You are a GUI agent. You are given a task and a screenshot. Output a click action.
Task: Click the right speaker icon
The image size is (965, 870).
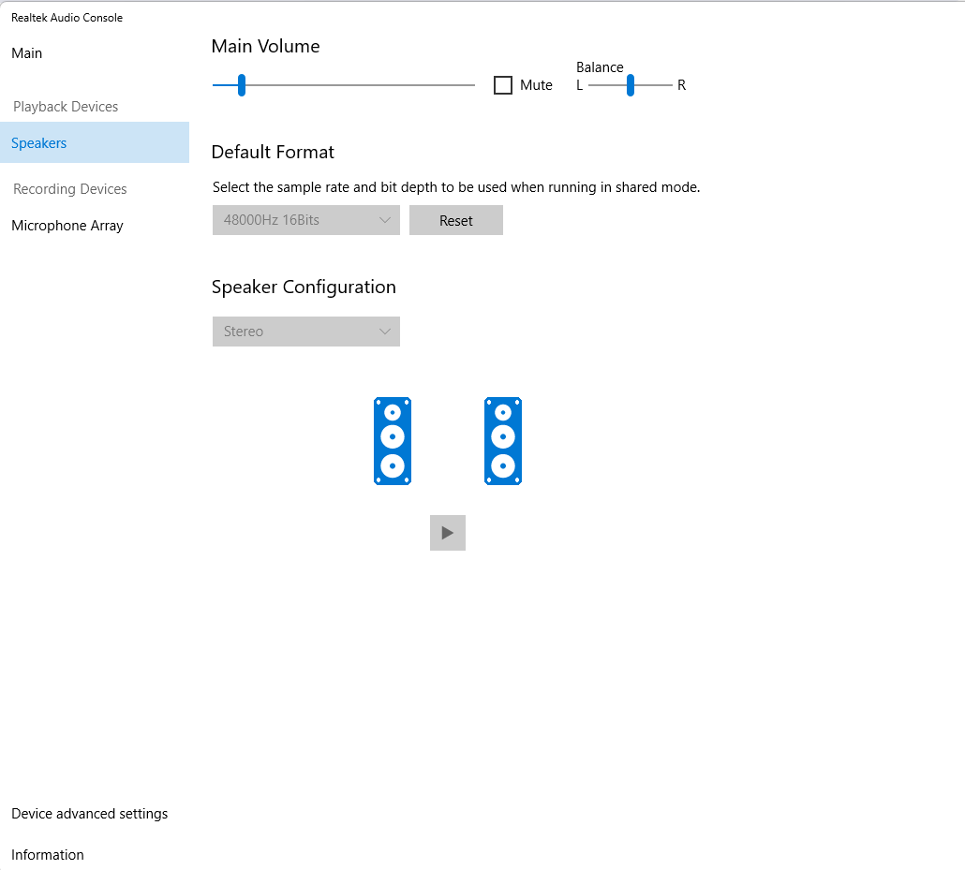tap(503, 440)
